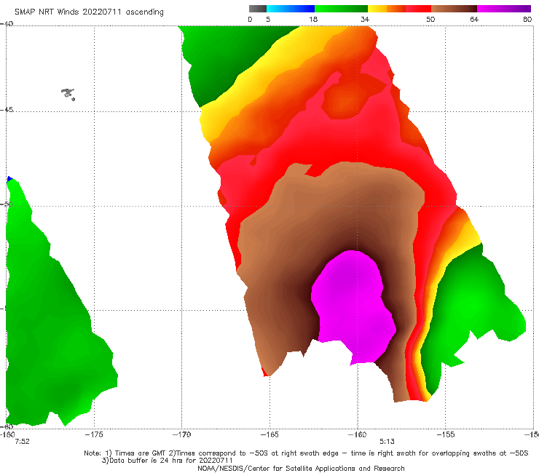Click the '-170' longitude axis label

[182, 434]
